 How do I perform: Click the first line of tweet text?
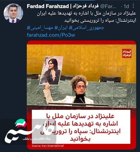click(x=86, y=13)
